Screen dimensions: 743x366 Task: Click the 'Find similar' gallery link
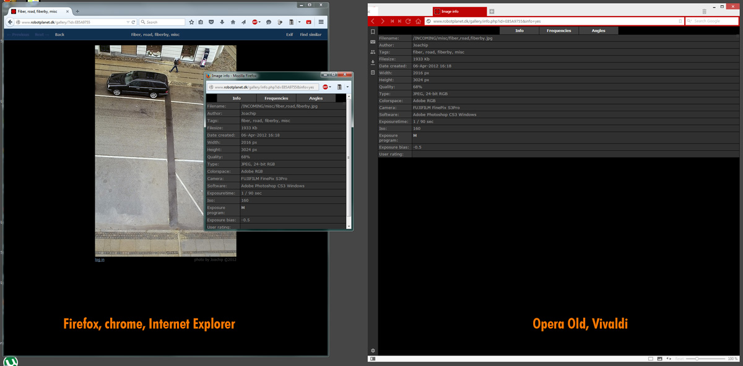click(x=311, y=35)
